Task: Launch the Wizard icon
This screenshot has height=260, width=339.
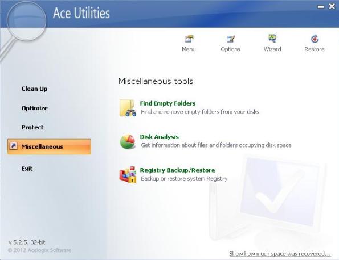Action: (272, 39)
